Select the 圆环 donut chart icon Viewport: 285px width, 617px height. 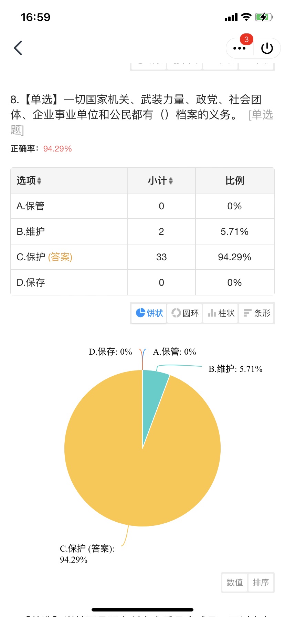click(176, 313)
